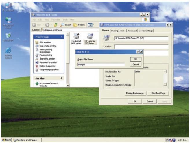Click the Print Test Page button

(x=158, y=93)
